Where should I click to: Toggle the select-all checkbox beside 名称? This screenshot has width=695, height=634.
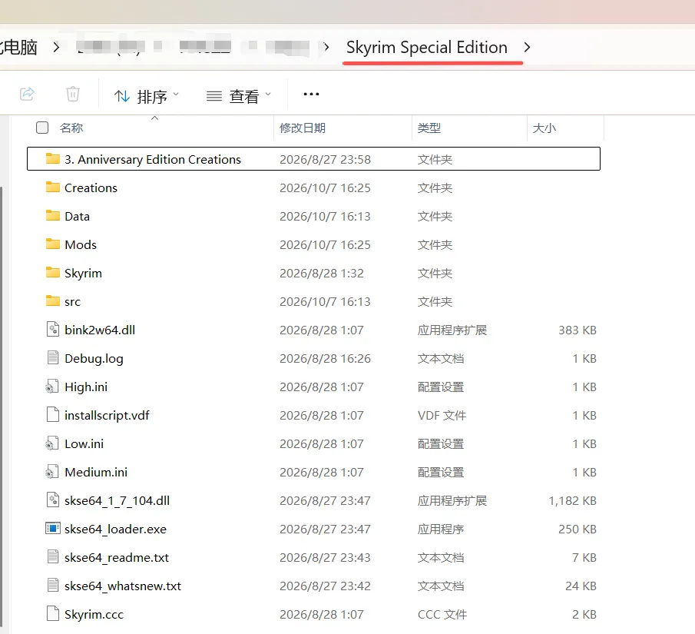(x=42, y=128)
